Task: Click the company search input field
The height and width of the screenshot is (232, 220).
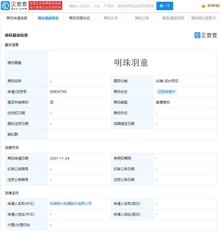Action: click(111, 6)
